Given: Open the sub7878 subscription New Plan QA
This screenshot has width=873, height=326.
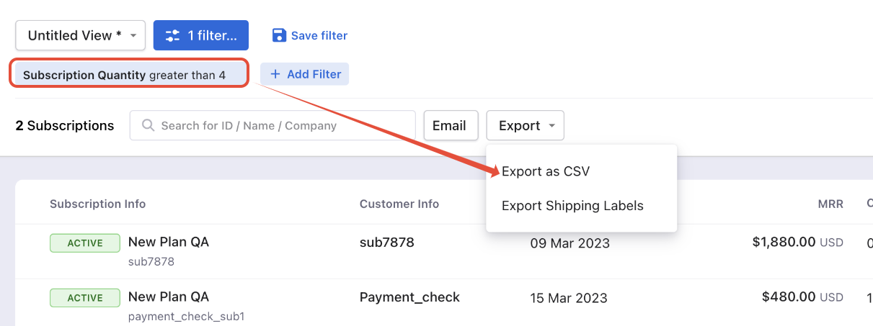Looking at the screenshot, I should 169,242.
